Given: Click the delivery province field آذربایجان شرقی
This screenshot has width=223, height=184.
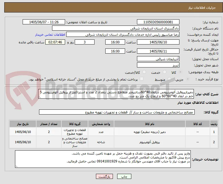Looking at the screenshot, I should tap(158, 59).
